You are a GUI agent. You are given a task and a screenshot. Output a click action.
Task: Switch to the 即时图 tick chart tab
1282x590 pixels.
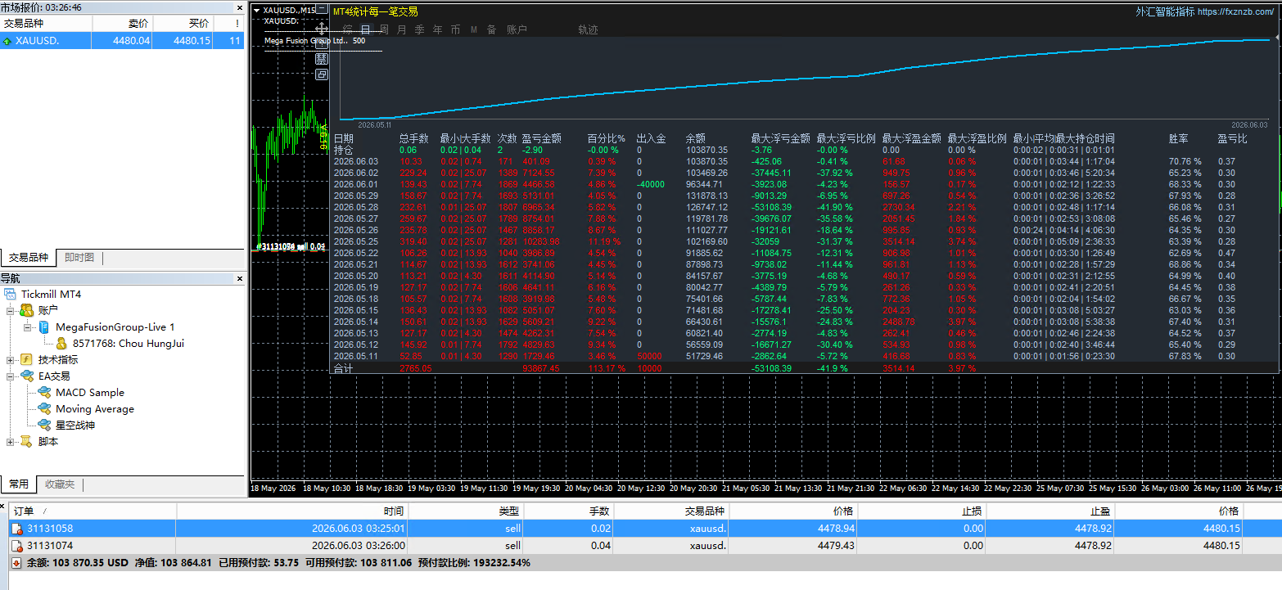pos(79,258)
